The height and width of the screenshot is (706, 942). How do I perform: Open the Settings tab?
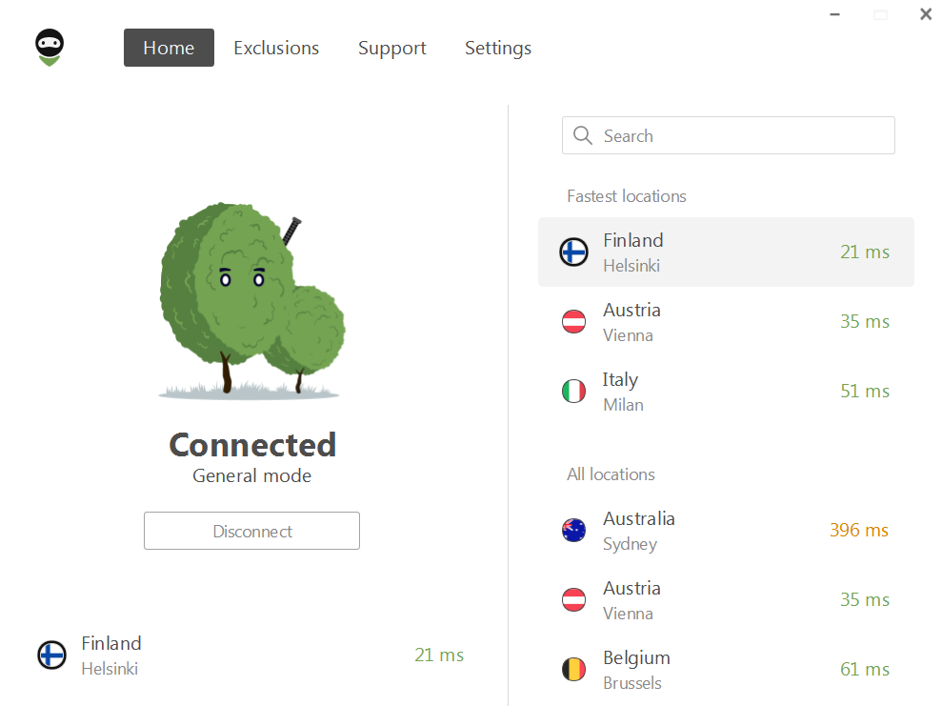pos(498,48)
